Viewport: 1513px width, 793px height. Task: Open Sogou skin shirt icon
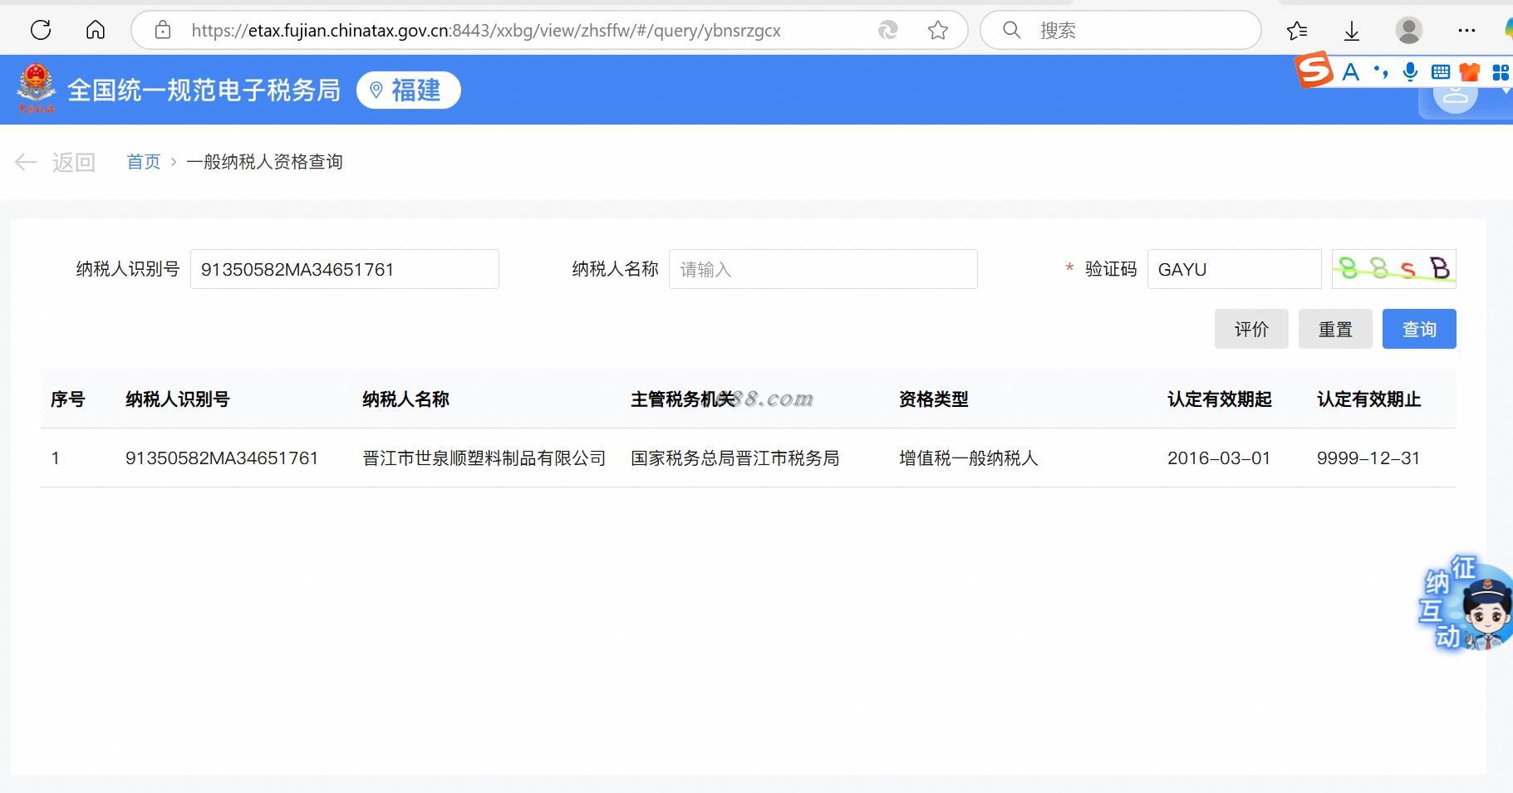pos(1470,72)
